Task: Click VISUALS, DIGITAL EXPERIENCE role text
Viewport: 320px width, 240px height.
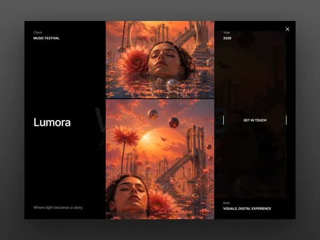Action: coord(247,209)
